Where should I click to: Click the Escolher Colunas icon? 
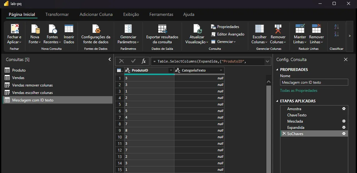point(259,29)
